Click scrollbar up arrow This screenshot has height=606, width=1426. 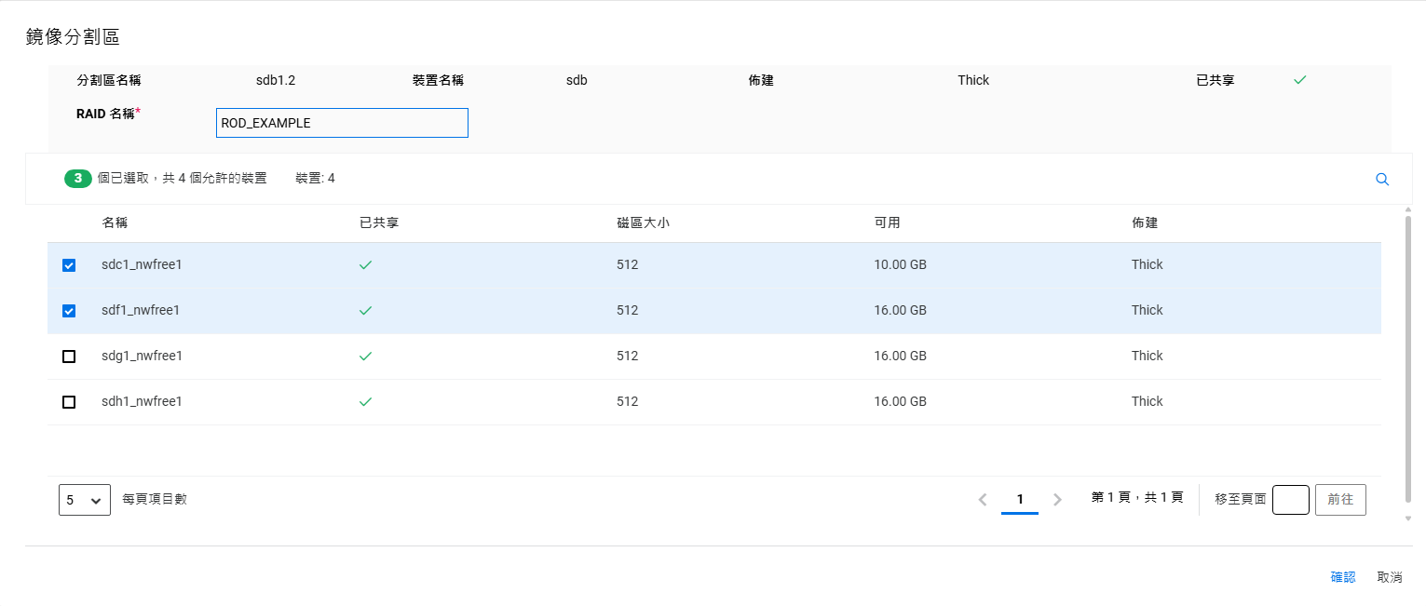1407,210
